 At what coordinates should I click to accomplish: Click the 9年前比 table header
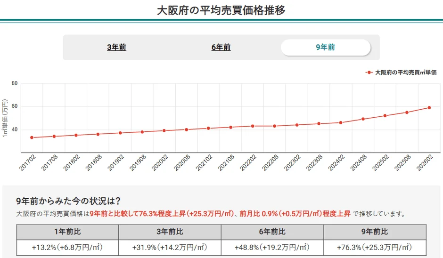(374, 232)
